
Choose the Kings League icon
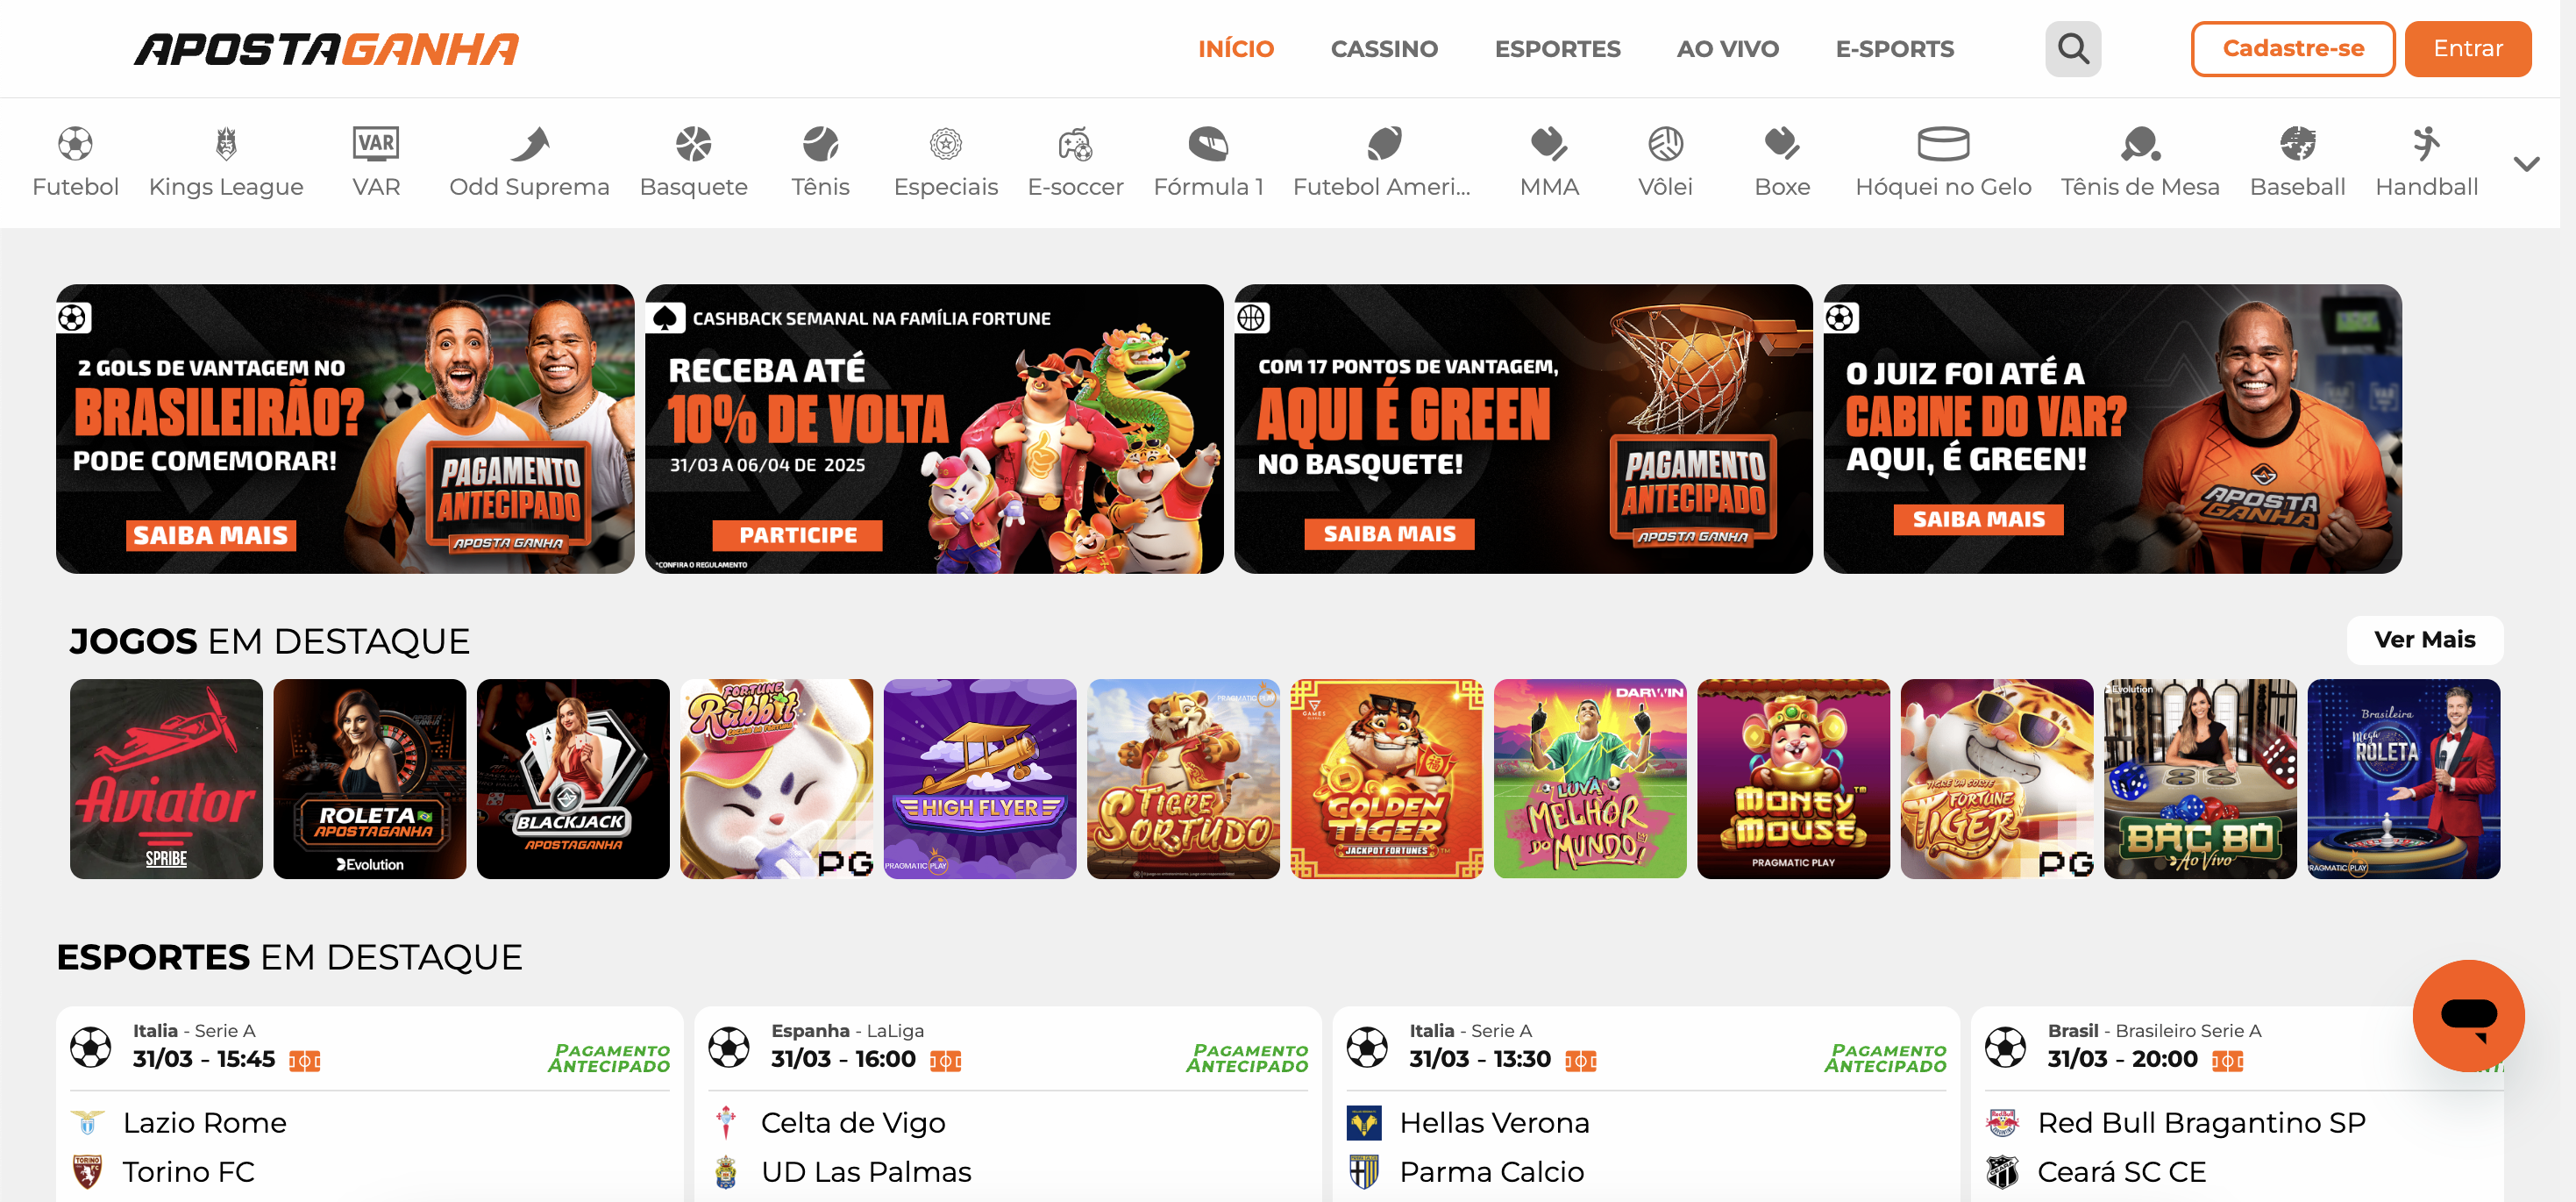226,144
